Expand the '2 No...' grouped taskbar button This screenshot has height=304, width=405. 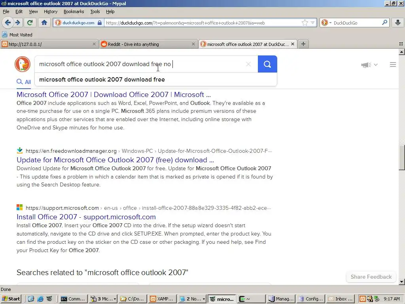[x=192, y=299]
